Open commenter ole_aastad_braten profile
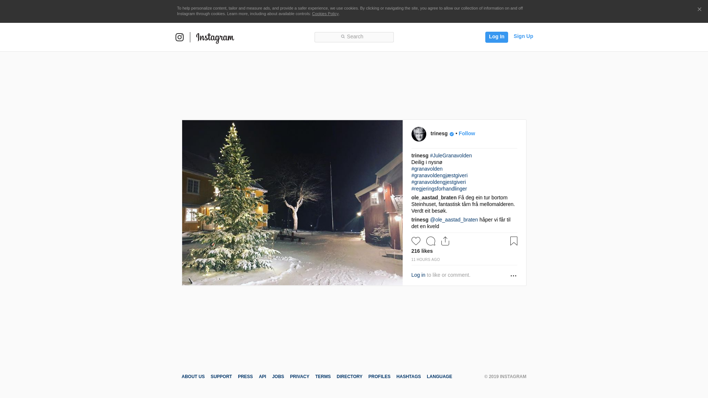Image resolution: width=708 pixels, height=398 pixels. tap(434, 198)
